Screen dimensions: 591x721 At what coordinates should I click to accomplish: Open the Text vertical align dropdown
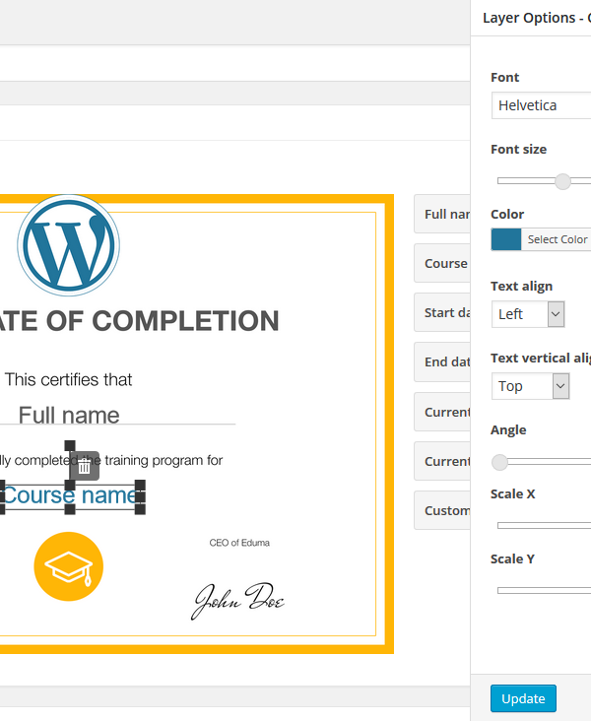(x=531, y=386)
